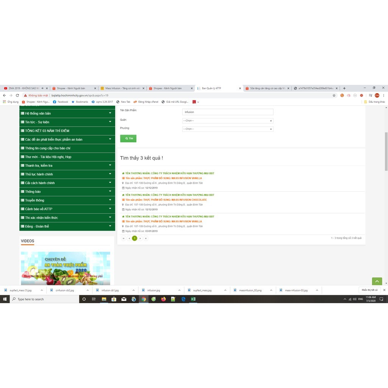This screenshot has height=388, width=388.
Task: Click the green Tìm search button
Action: click(128, 139)
